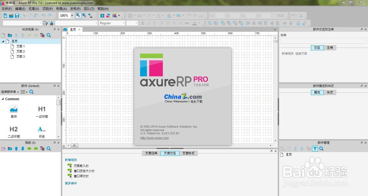Click the blue Preview play icon

pyautogui.click(x=102, y=16)
